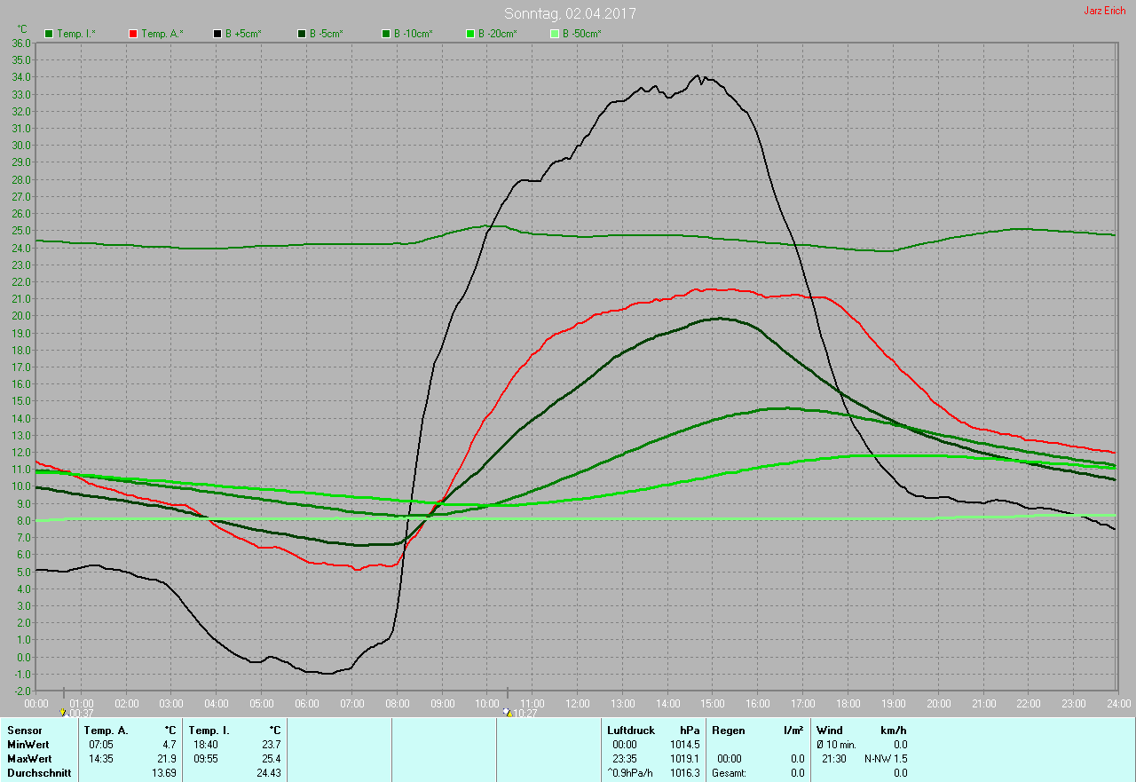Select the Temp. A.* legend label
This screenshot has width=1136, height=782.
(x=162, y=34)
